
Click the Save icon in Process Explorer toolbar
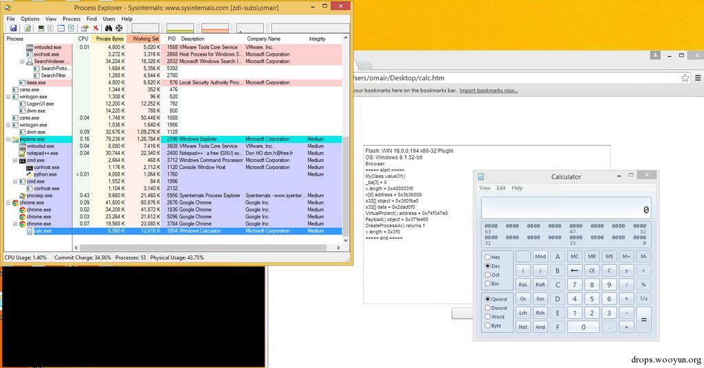pos(13,28)
